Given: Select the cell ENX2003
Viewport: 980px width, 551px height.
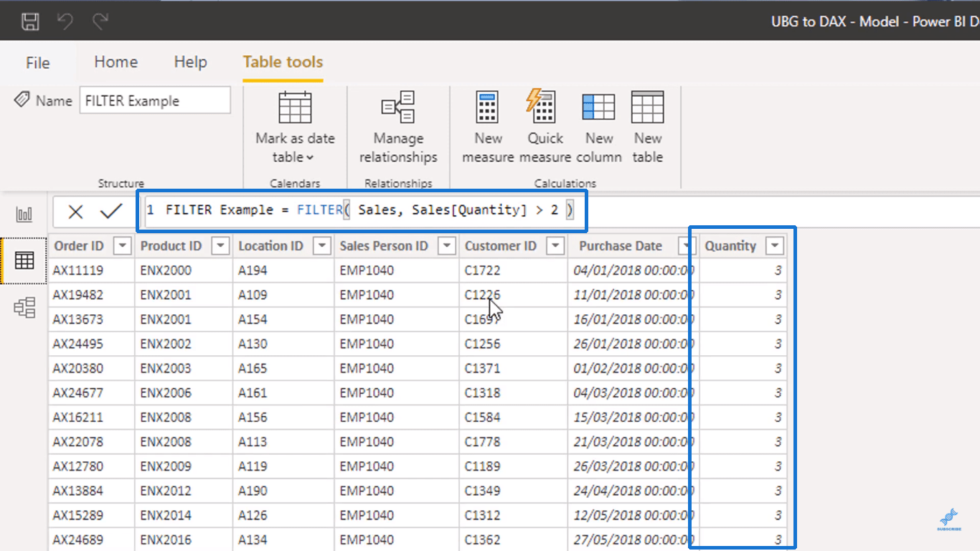Looking at the screenshot, I should click(x=184, y=368).
